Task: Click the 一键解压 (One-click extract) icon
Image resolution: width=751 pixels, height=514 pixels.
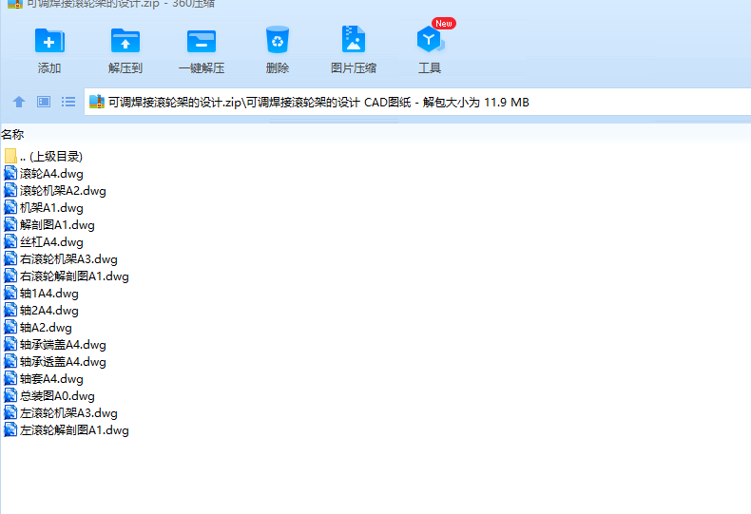Action: pos(202,41)
